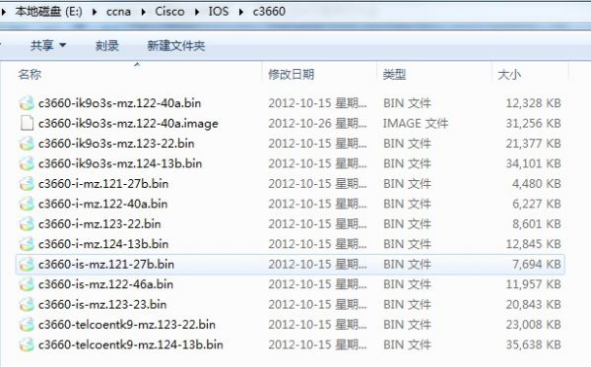Image resolution: width=591 pixels, height=367 pixels.
Task: Select file name c3660-ik9o3s-mz.122-40a.image
Action: pos(128,123)
